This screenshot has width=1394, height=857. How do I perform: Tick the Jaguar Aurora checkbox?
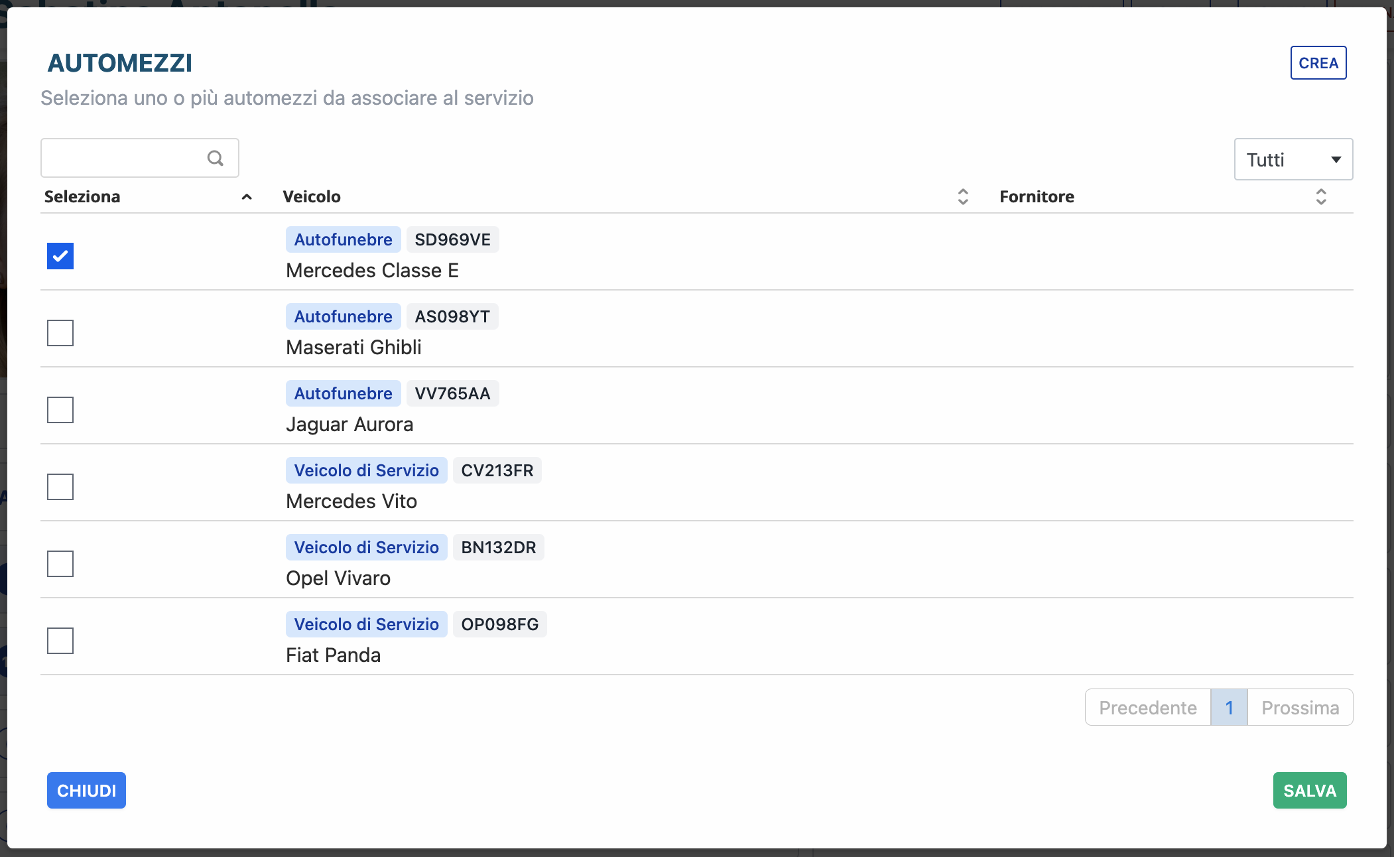click(x=60, y=410)
